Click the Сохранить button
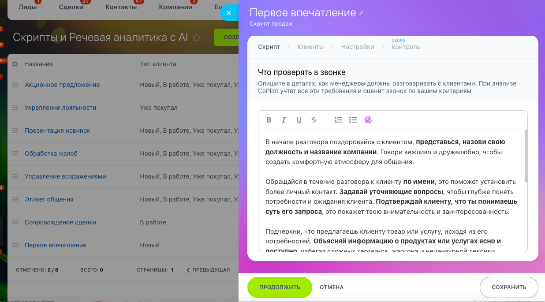 coord(509,287)
